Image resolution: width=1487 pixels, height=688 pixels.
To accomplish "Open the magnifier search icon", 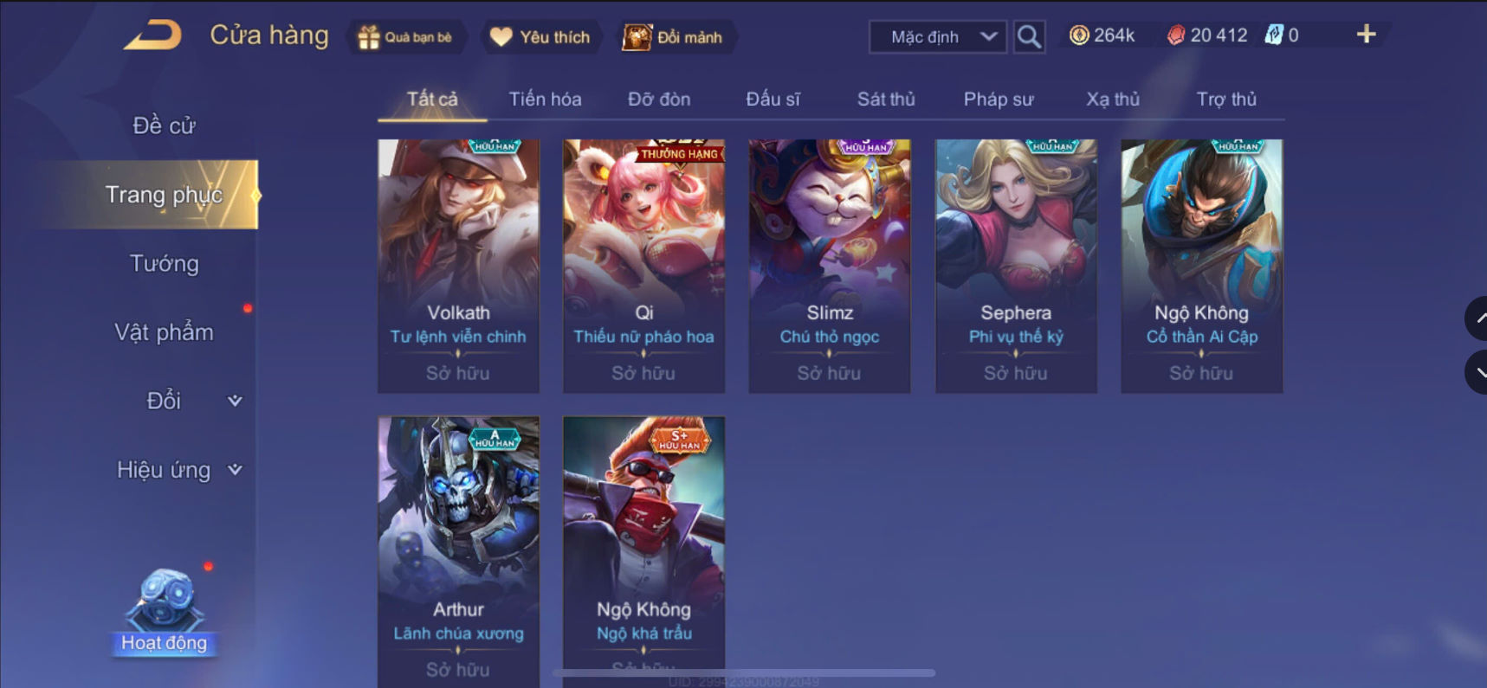I will coord(1029,36).
